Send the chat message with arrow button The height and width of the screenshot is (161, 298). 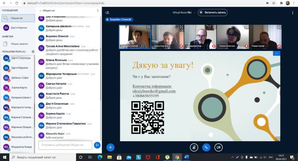[97, 145]
